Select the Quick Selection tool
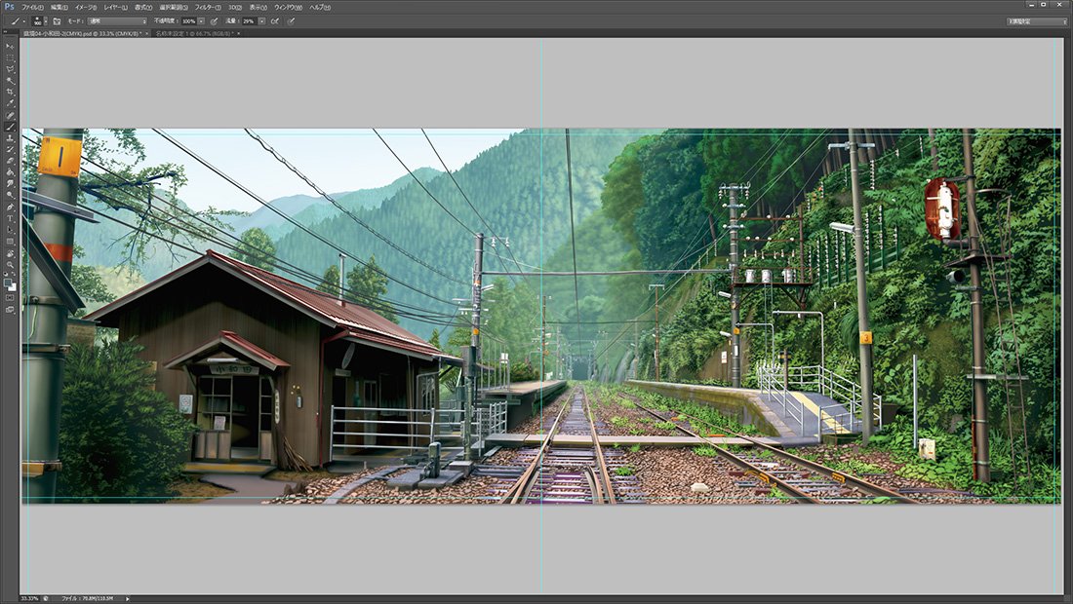 click(10, 80)
